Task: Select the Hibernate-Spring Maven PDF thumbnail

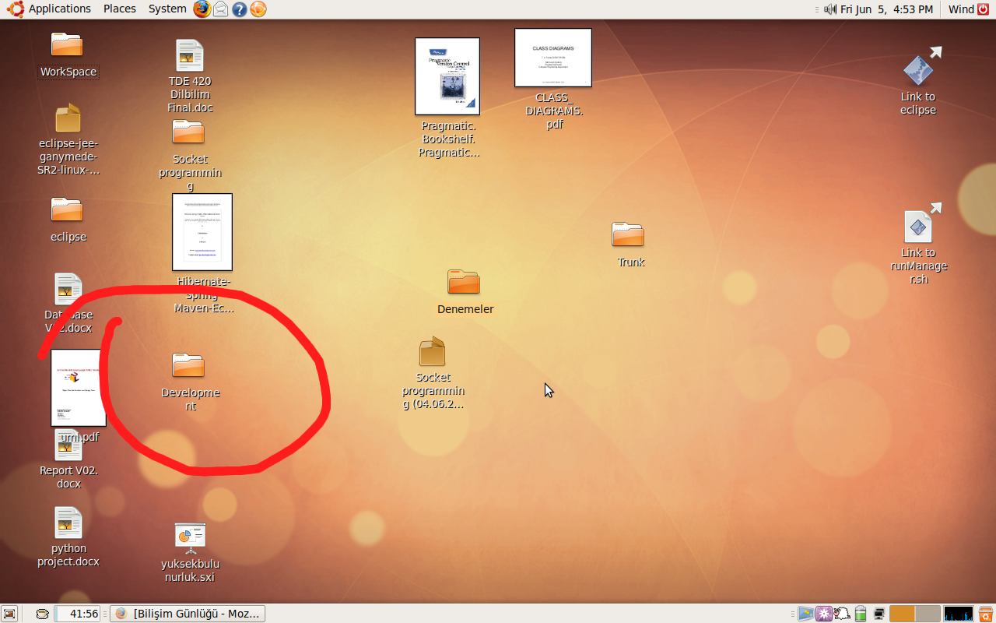Action: pyautogui.click(x=202, y=232)
